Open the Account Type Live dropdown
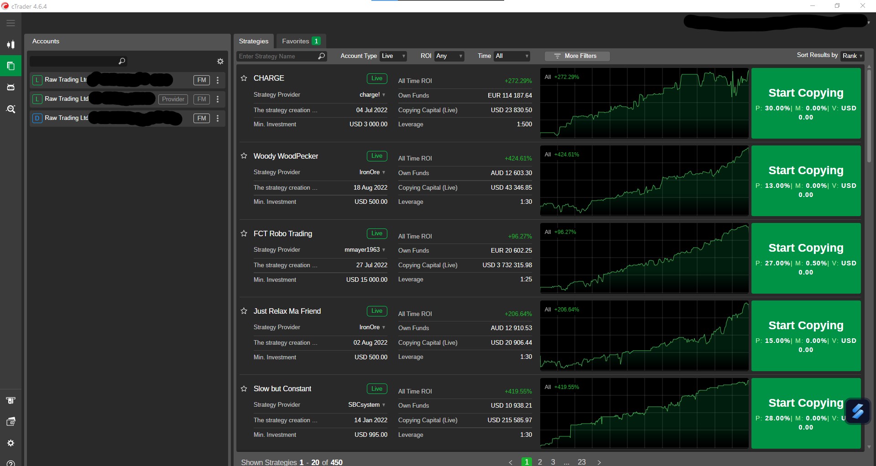The image size is (876, 466). tap(393, 56)
